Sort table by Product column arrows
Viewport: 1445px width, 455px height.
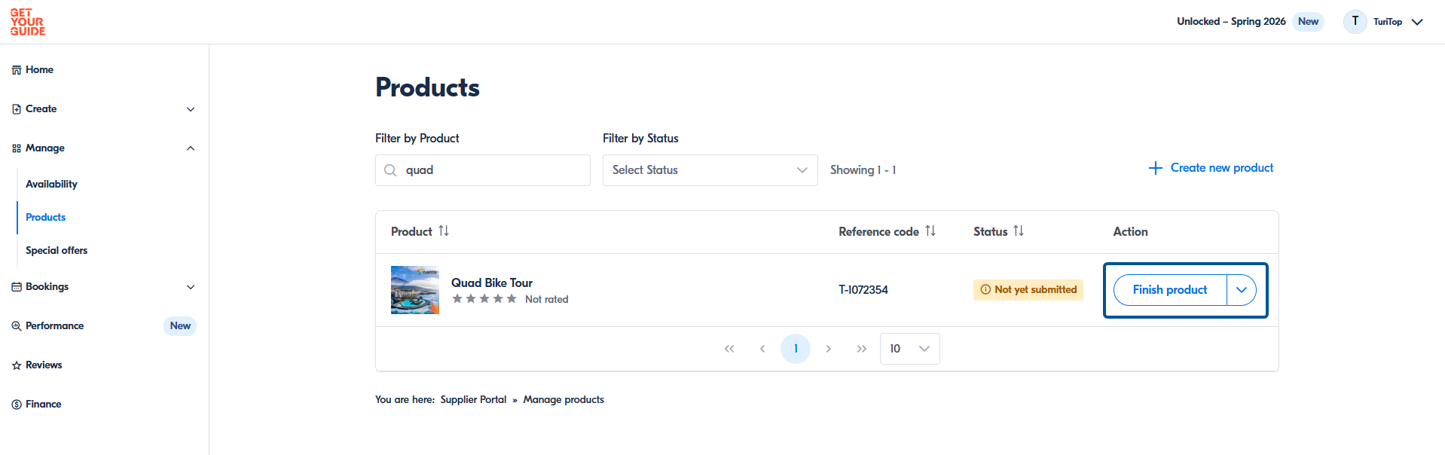(x=444, y=231)
